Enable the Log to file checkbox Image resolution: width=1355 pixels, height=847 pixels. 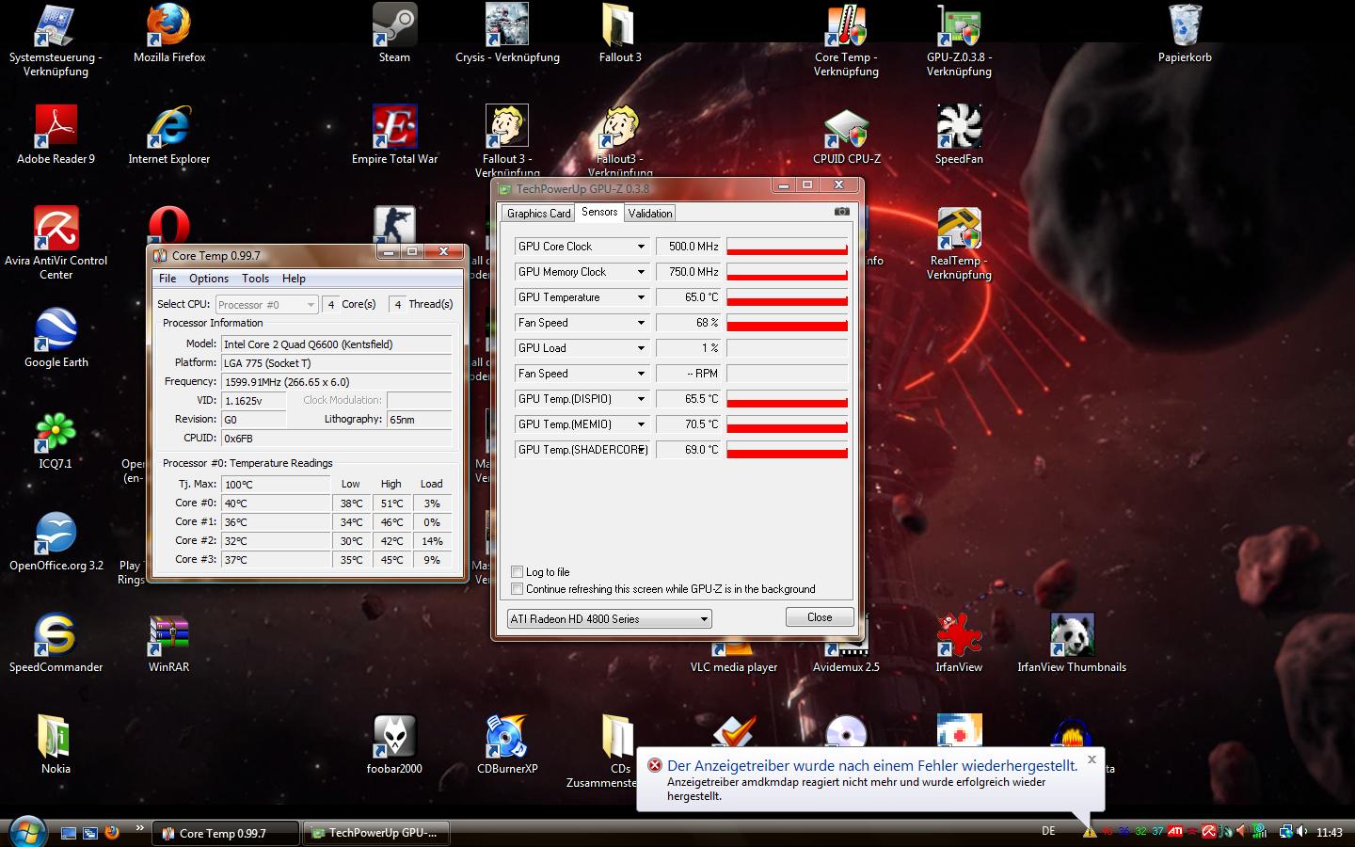(517, 572)
